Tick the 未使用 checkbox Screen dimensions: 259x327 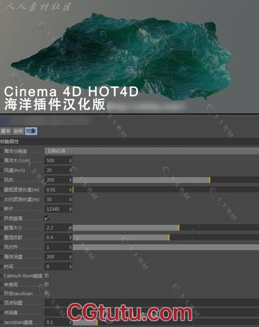(47, 284)
